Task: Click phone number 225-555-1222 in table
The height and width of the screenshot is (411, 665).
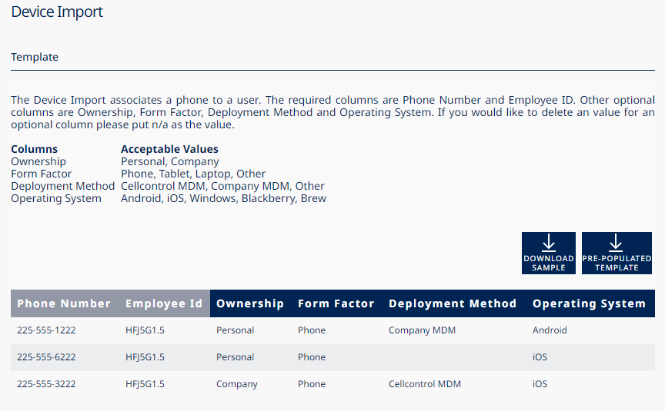Action: (x=46, y=330)
